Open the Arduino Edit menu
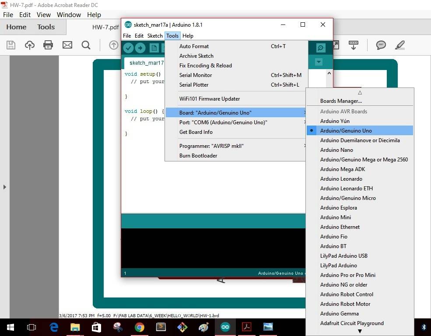This screenshot has width=431, height=336. coord(139,36)
